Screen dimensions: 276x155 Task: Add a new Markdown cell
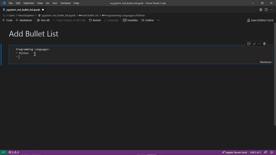(24, 20)
